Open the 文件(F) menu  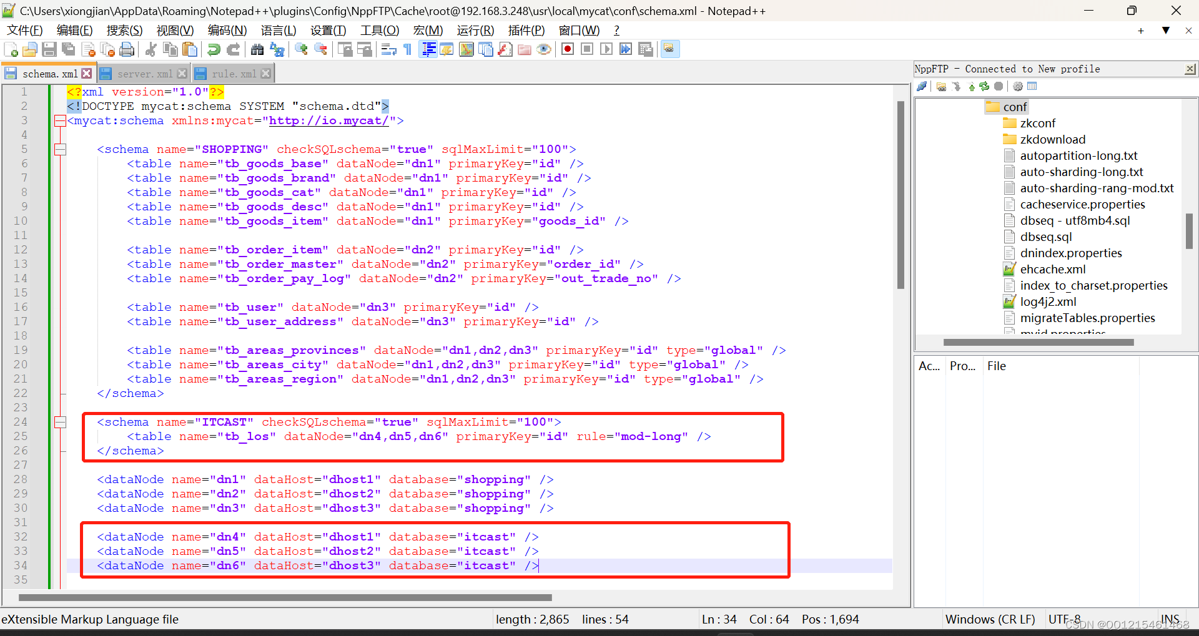25,31
